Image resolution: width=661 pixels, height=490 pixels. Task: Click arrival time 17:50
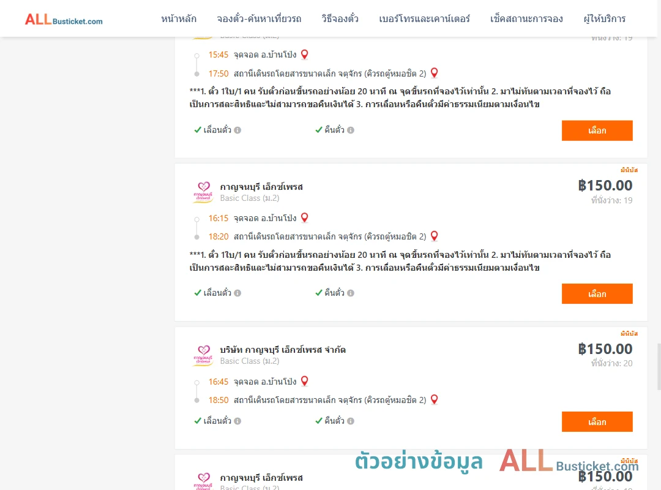(218, 74)
